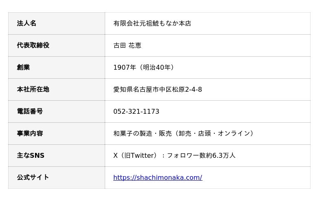Click the address 愛知県名古屋市中区松原2-4-8
326x201 pixels.
(x=157, y=90)
